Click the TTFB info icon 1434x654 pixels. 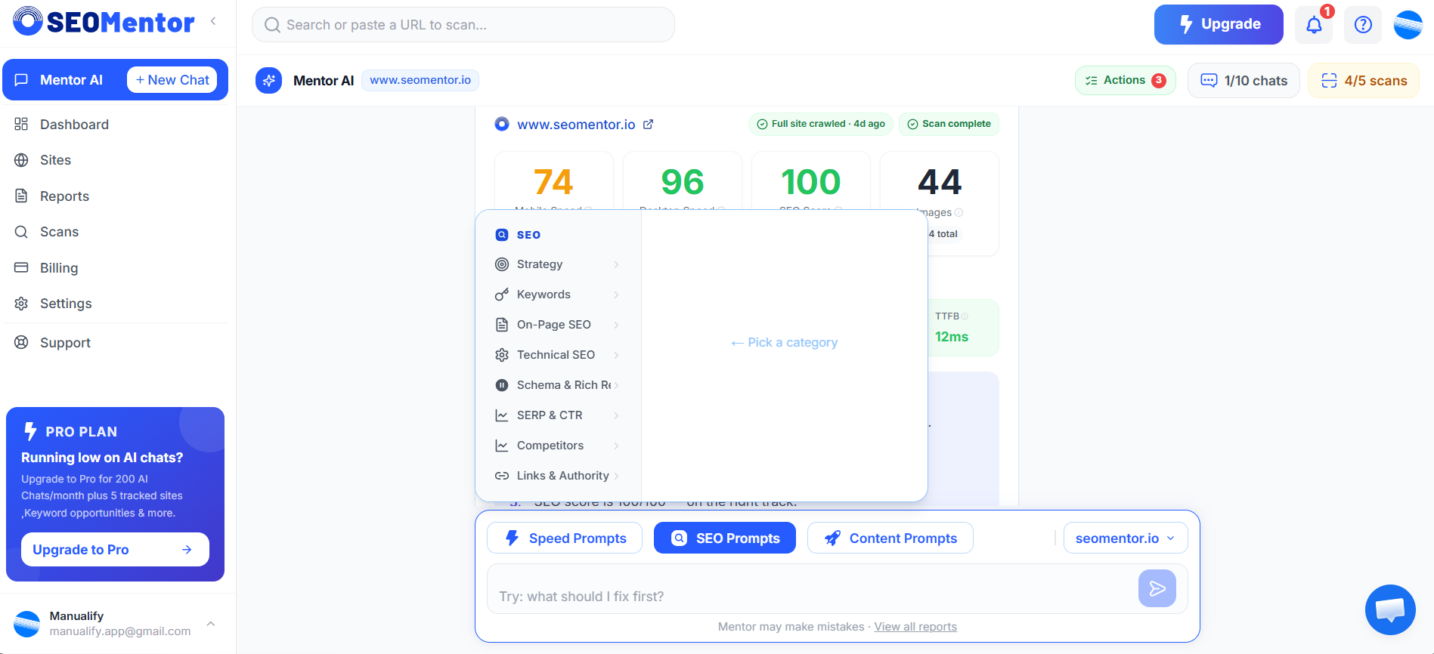tap(965, 316)
